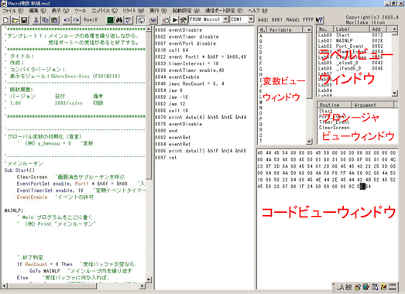This screenshot has width=405, height=294.
Task: Open the 表示 (V) menu
Action: click(x=60, y=11)
